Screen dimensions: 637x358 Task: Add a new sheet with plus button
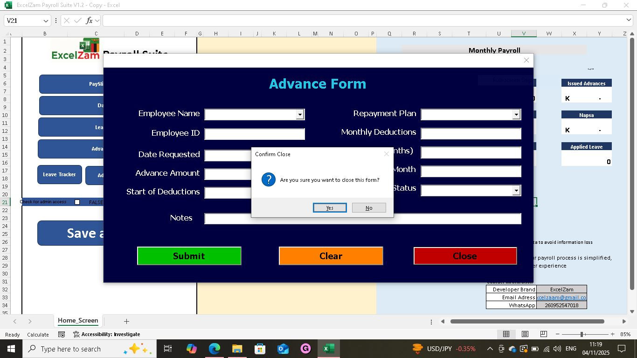coord(126,321)
